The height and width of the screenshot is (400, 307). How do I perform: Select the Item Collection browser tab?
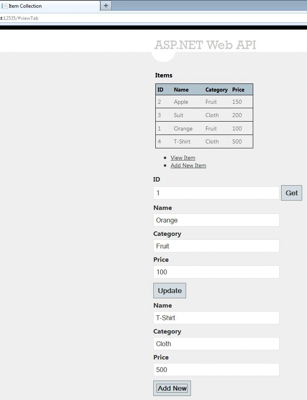(50, 6)
